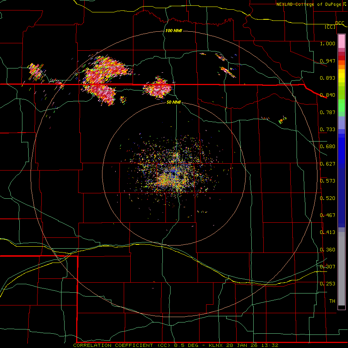The width and height of the screenshot is (348, 348).
Task: Click the Correlation Coefficient caption at bottom
Action: pyautogui.click(x=176, y=345)
